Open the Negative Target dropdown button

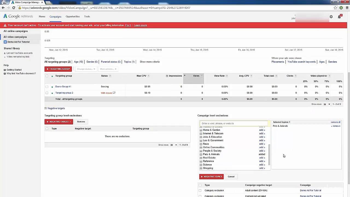(x=59, y=122)
